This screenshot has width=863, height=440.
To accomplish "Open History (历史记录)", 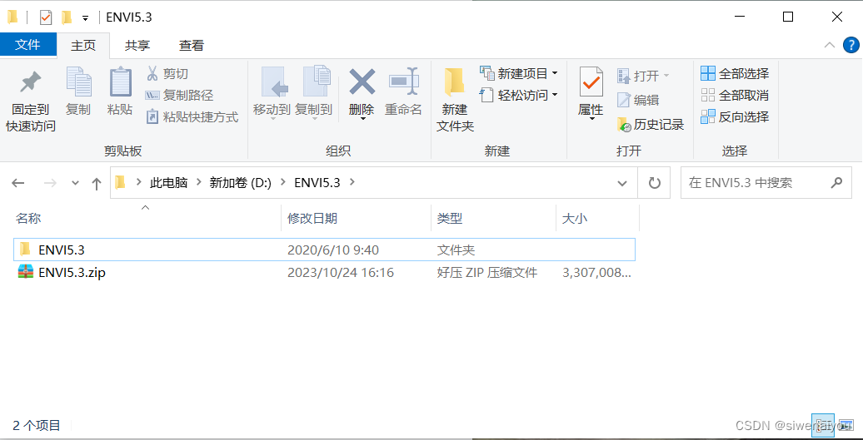I will (650, 125).
